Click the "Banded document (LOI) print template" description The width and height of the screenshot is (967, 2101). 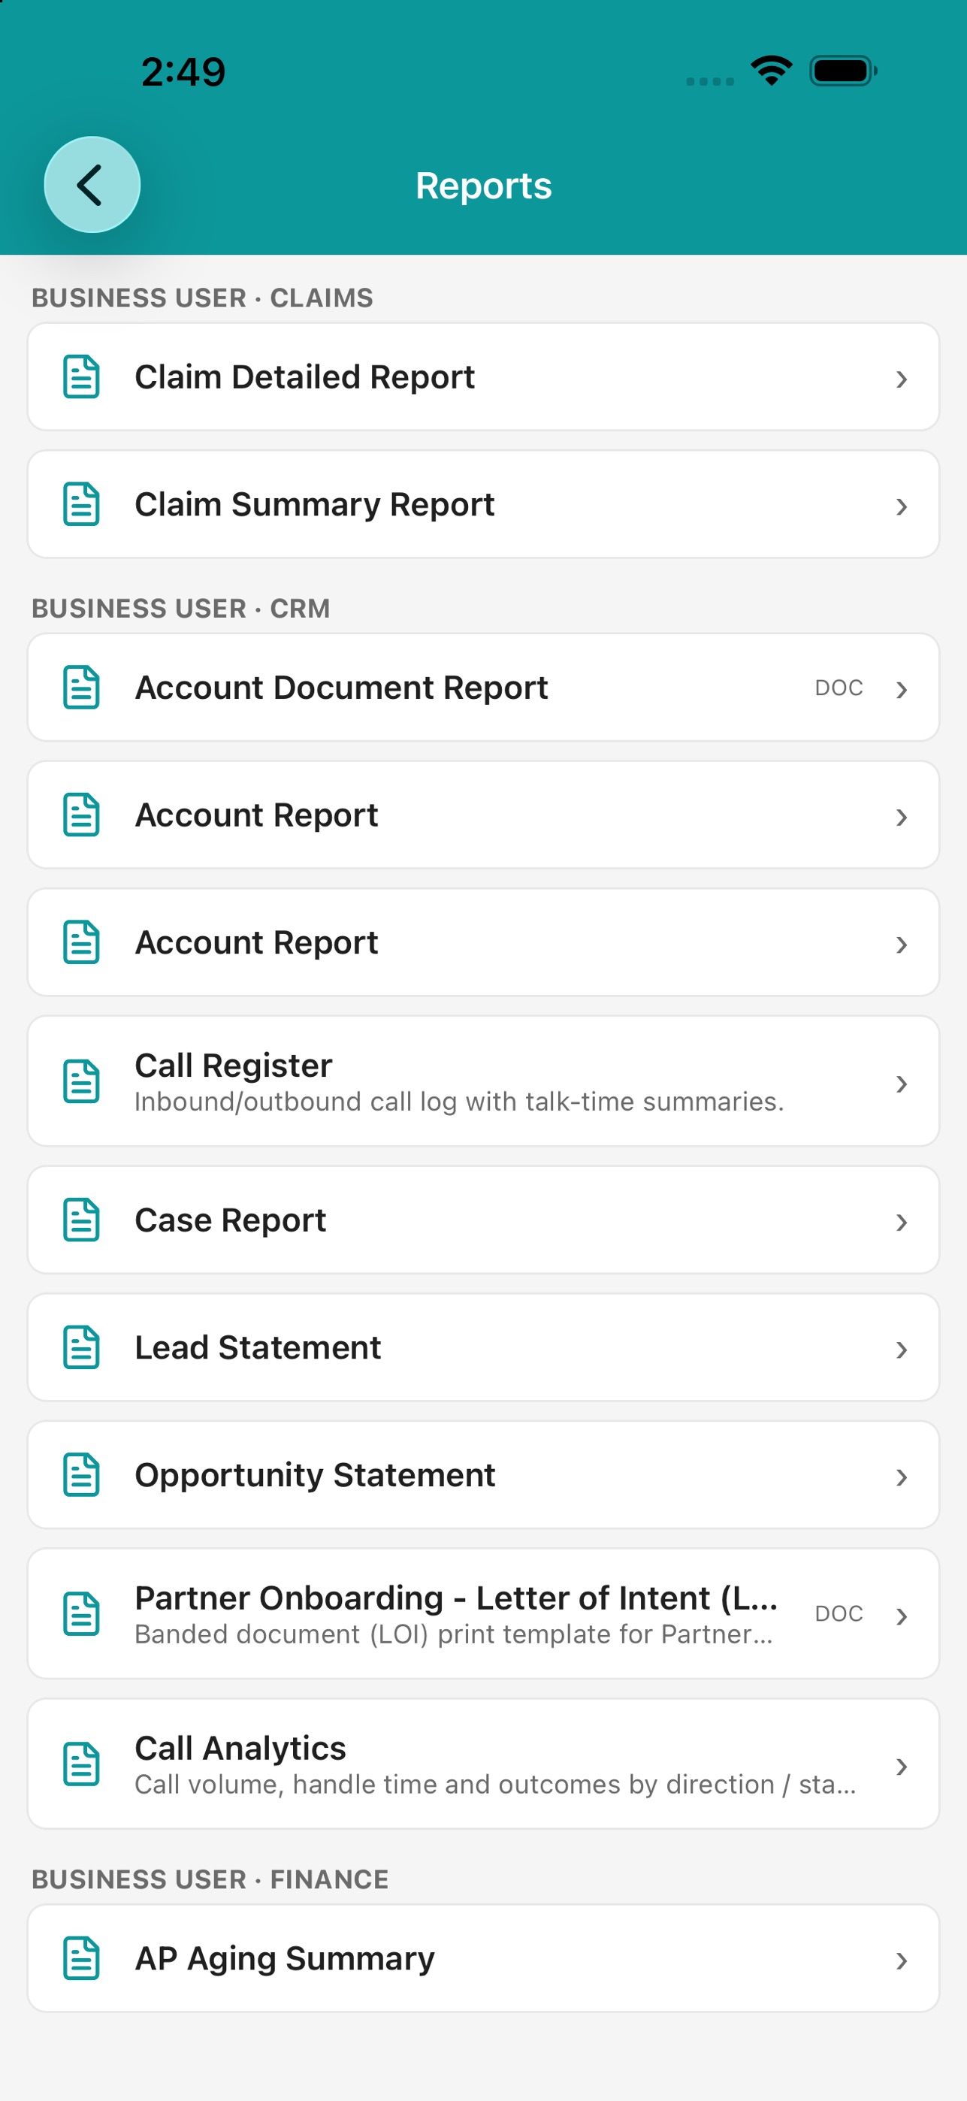coord(454,1634)
